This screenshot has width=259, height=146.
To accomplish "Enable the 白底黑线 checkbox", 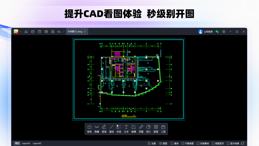I will pos(198,143).
